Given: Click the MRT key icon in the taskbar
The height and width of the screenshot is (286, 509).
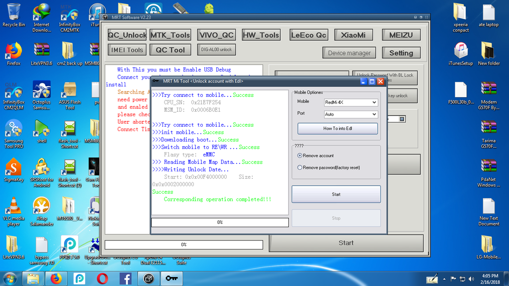Looking at the screenshot, I should click(x=171, y=279).
